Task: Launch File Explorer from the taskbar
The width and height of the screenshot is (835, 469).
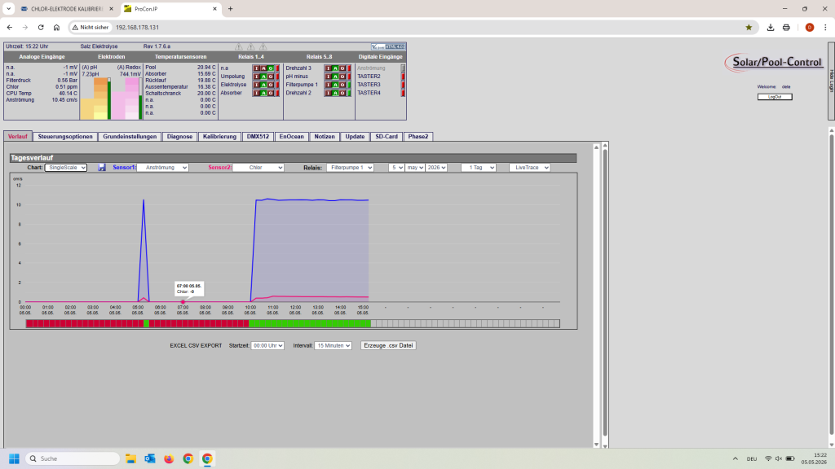Action: (130, 458)
